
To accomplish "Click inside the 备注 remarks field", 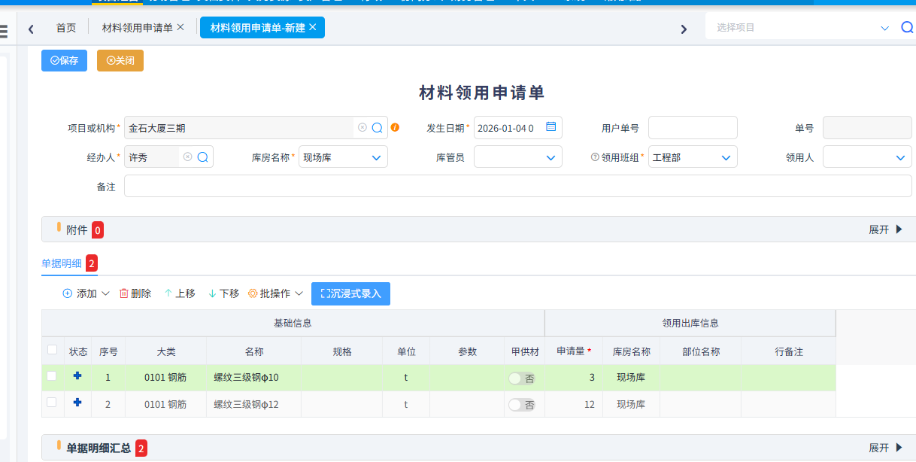I will 376,186.
